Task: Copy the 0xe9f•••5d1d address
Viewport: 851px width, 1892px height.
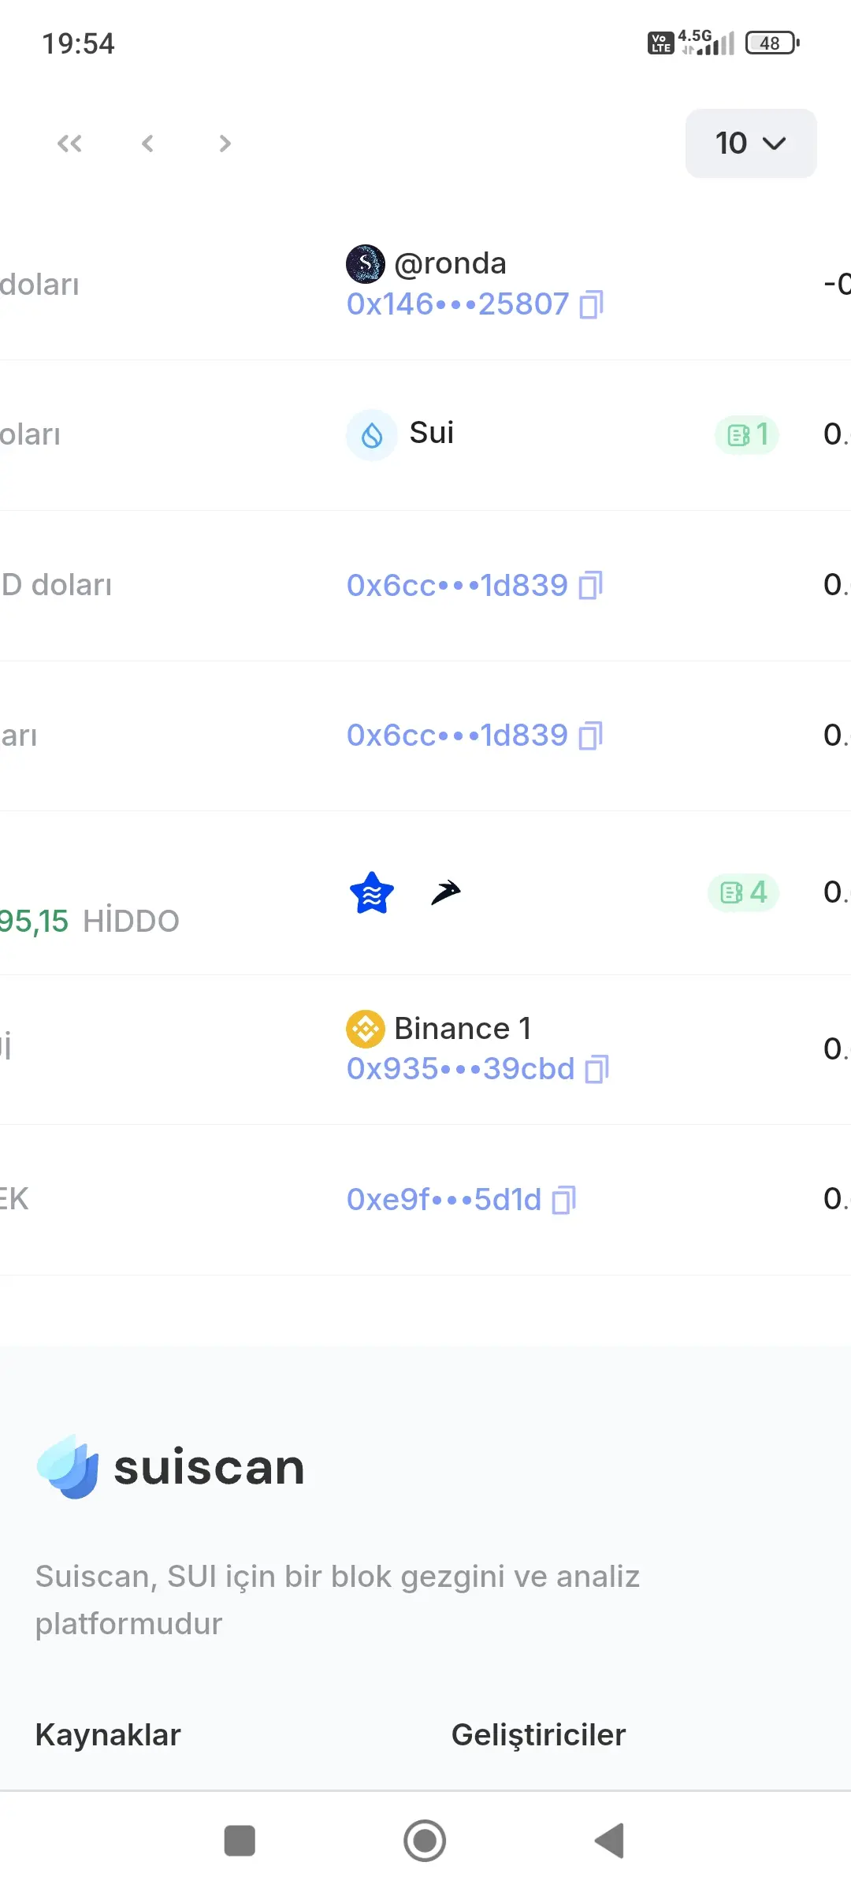Action: [x=564, y=1200]
